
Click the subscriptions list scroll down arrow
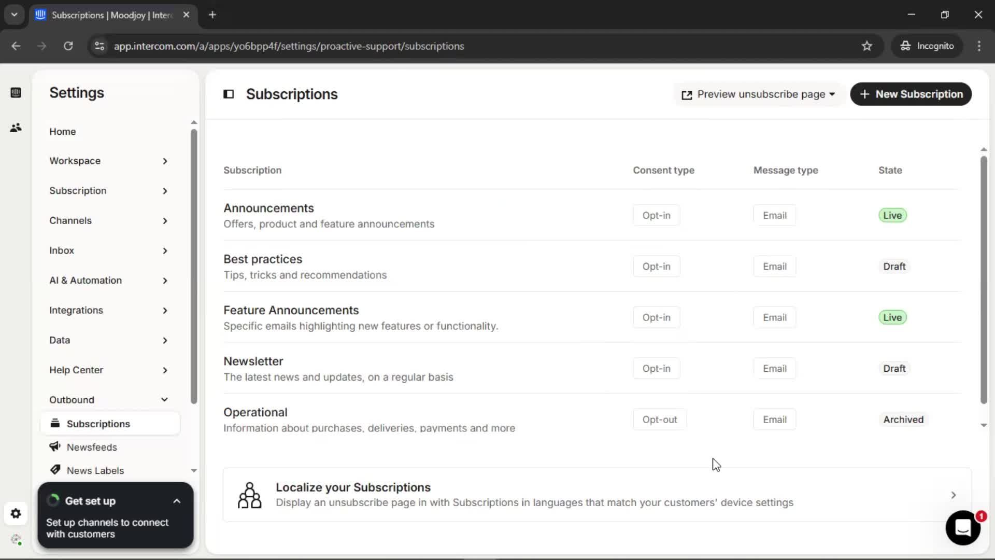pos(984,425)
